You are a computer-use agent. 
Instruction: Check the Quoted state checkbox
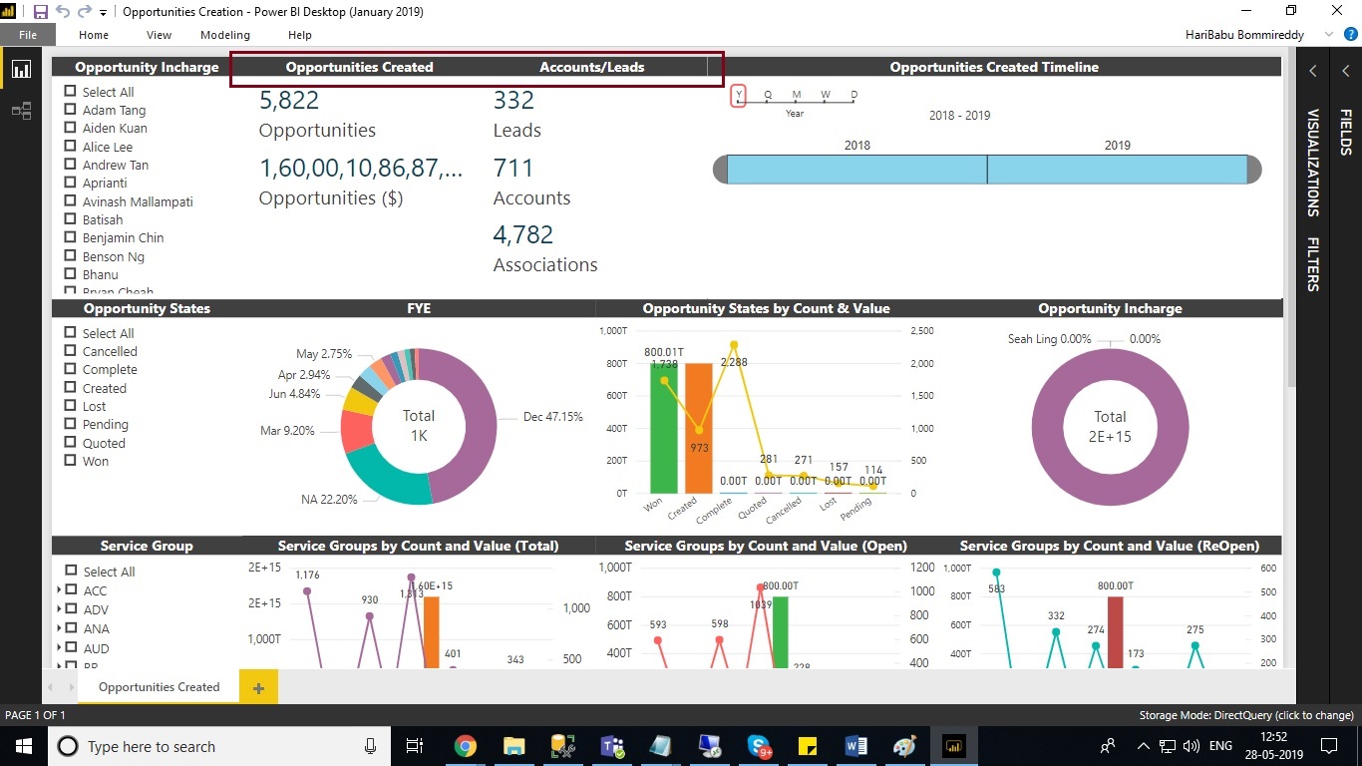pyautogui.click(x=71, y=443)
